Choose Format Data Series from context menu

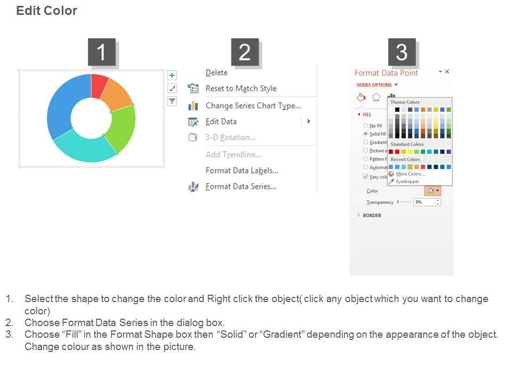[241, 187]
